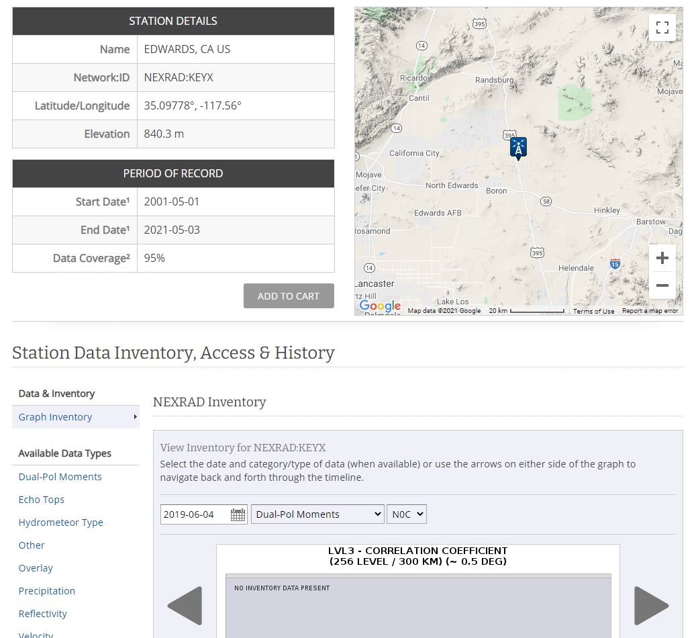Click the Google logo on the map
The image size is (696, 638).
coord(380,306)
